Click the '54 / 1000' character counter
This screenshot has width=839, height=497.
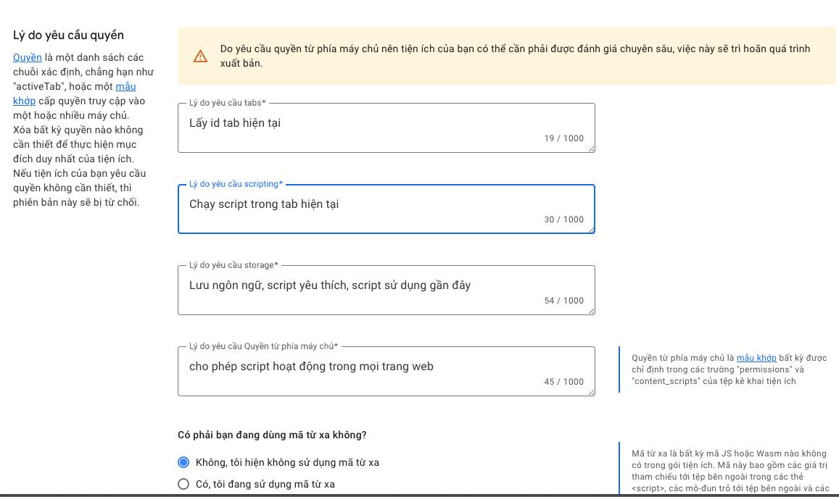(564, 301)
